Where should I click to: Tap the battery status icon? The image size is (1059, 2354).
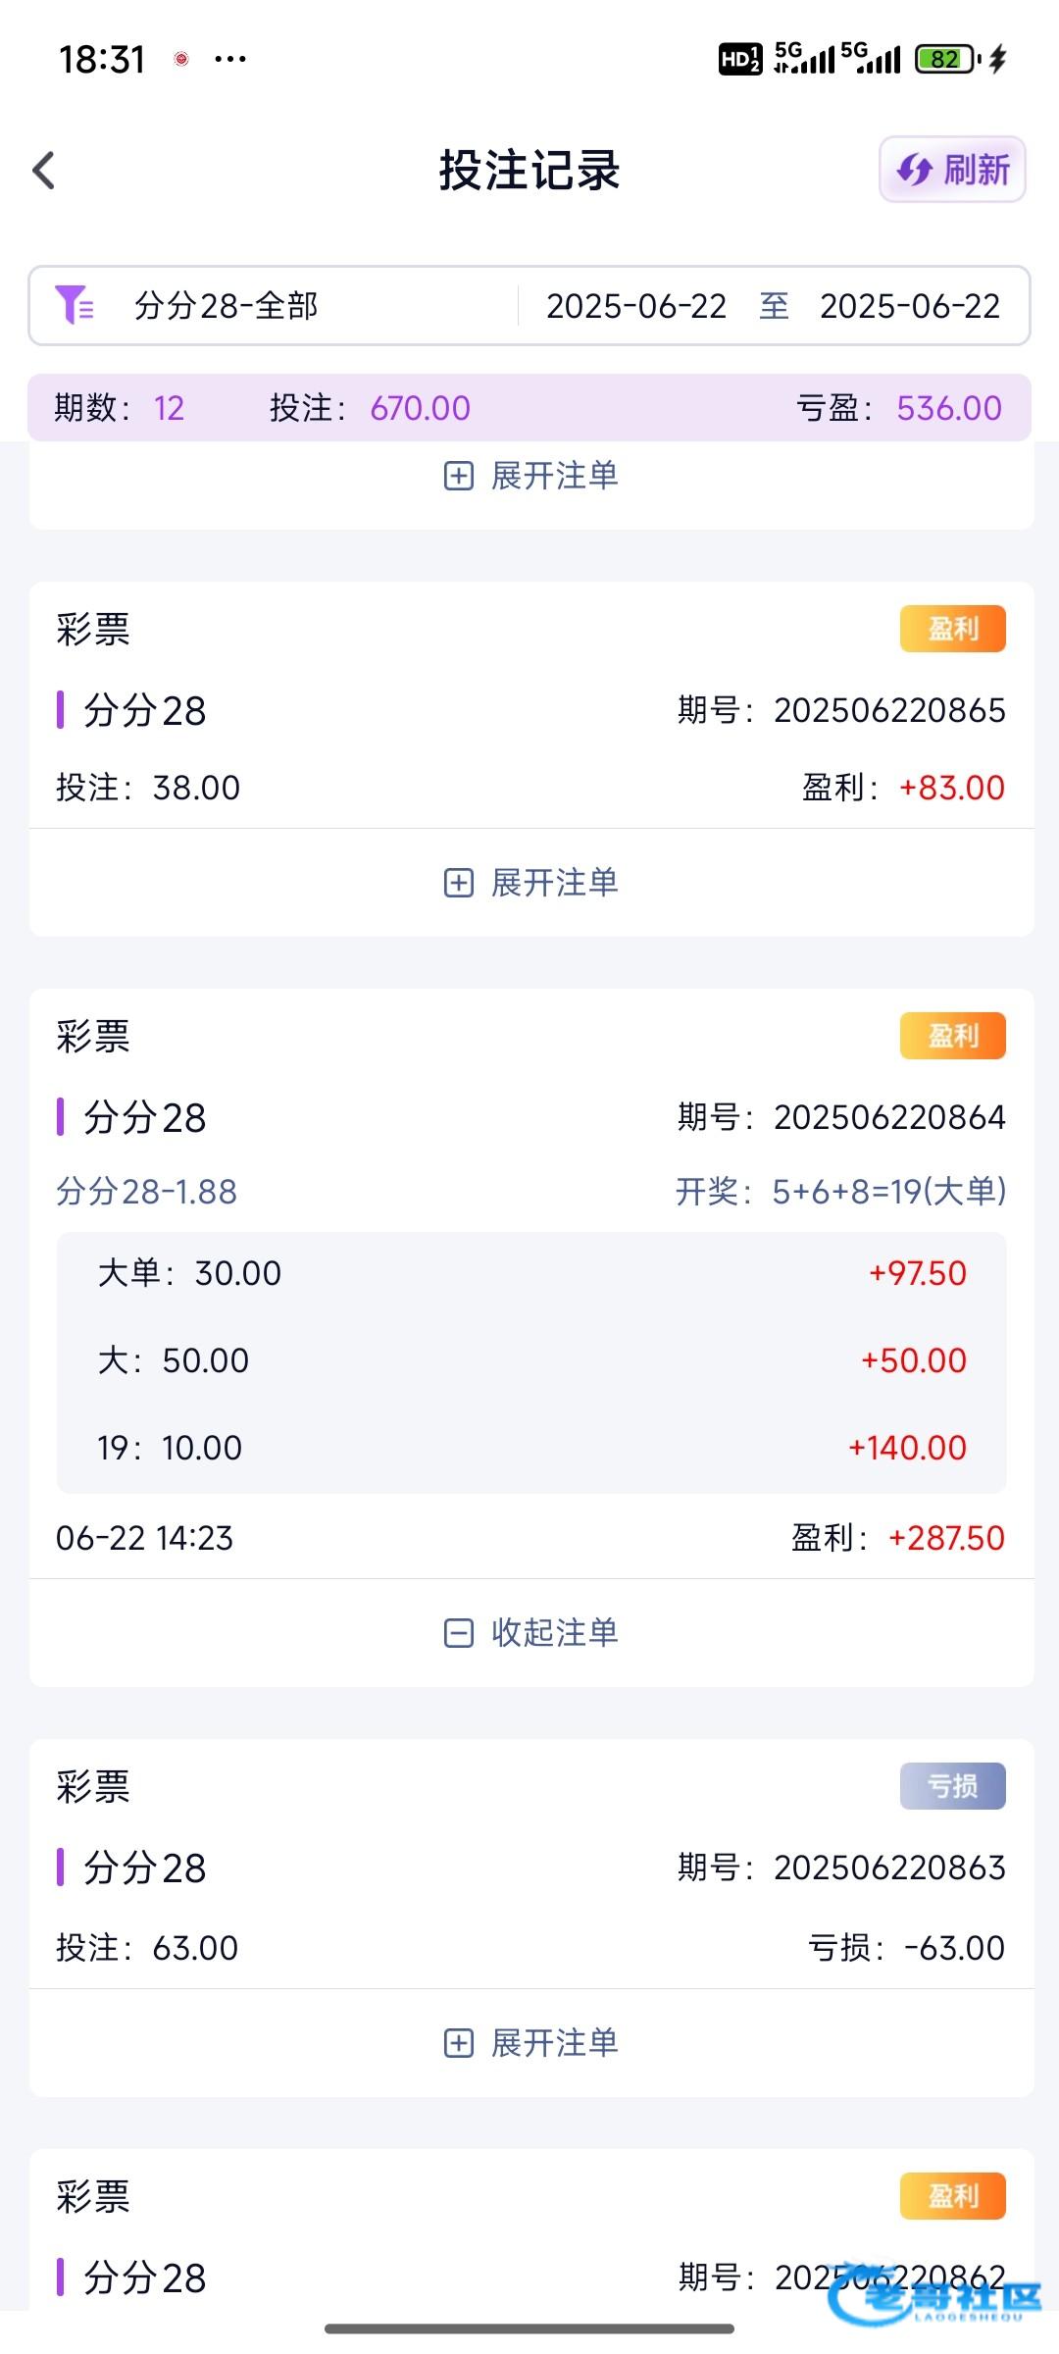(x=945, y=59)
